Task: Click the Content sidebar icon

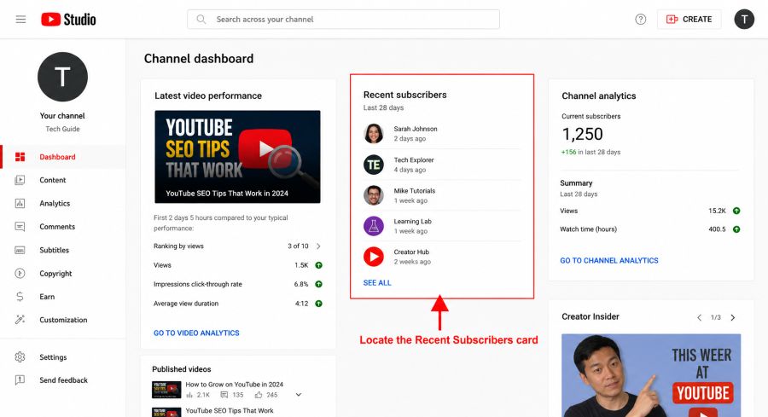Action: (20, 180)
